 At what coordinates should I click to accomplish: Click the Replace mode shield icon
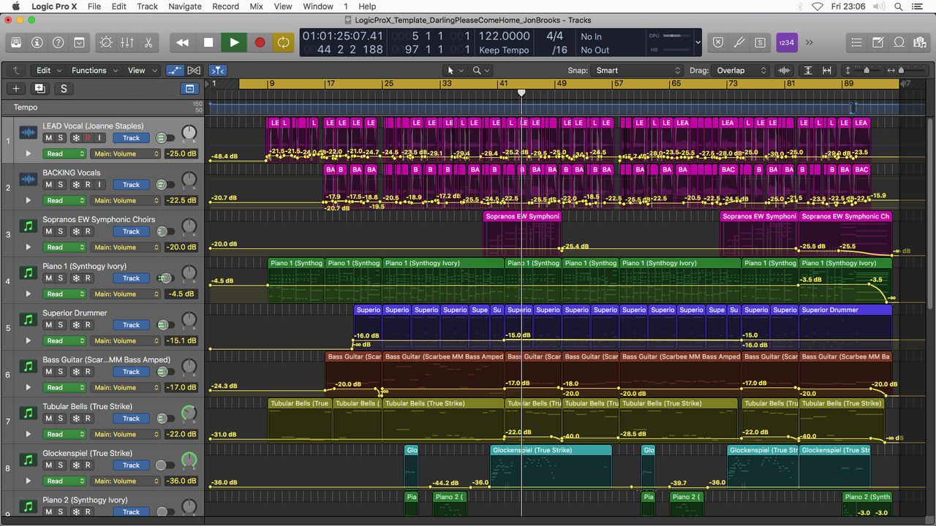point(718,42)
